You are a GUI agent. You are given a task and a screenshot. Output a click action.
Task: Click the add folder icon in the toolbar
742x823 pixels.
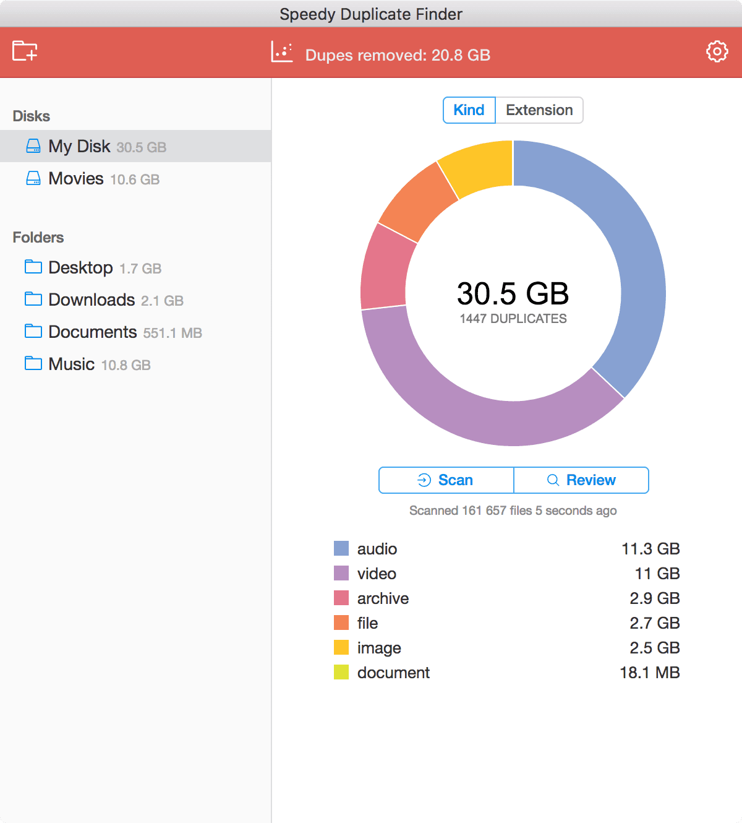click(26, 51)
